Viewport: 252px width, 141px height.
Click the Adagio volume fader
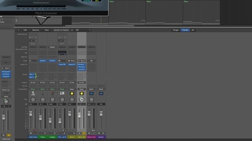(50, 120)
